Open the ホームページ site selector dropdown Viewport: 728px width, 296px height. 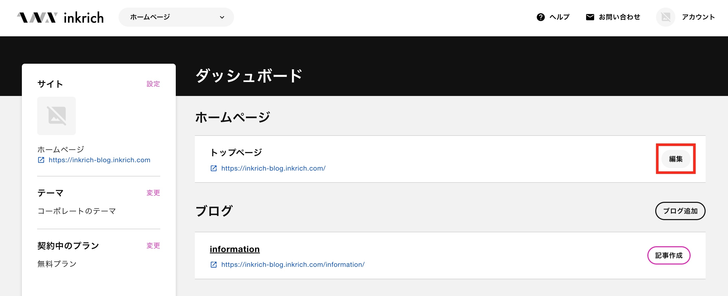click(x=176, y=17)
